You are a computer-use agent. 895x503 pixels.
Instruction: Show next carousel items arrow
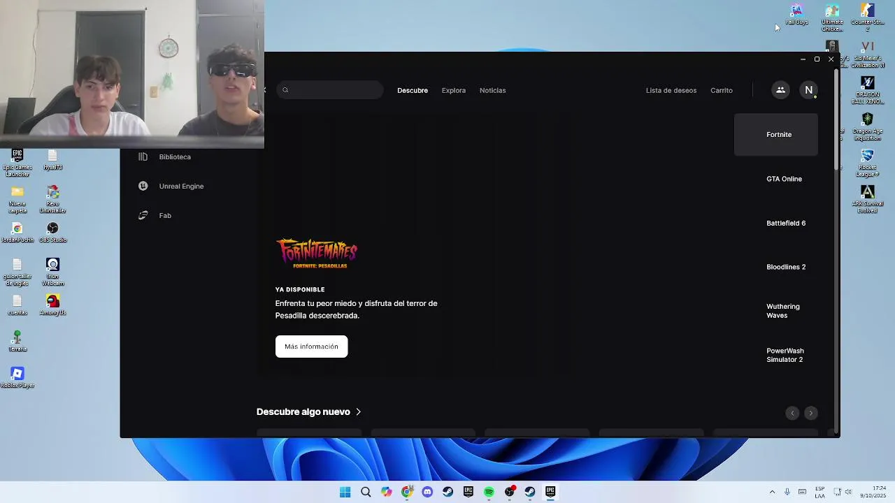click(x=811, y=413)
